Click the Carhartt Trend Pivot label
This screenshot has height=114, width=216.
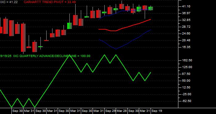(50, 2)
